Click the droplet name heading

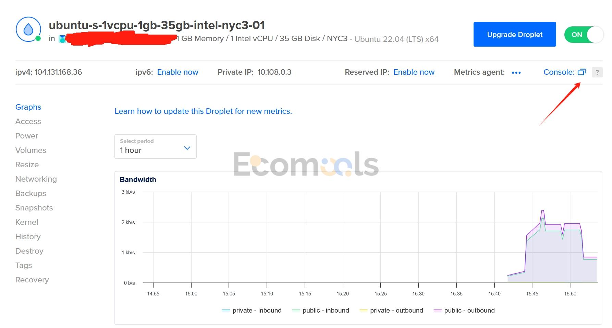click(157, 25)
